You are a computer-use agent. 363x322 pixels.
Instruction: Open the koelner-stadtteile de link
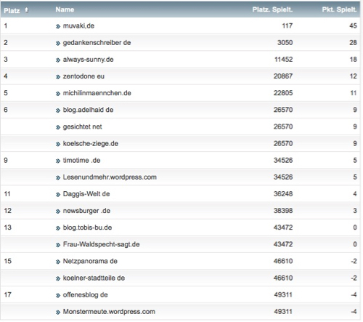(x=94, y=278)
